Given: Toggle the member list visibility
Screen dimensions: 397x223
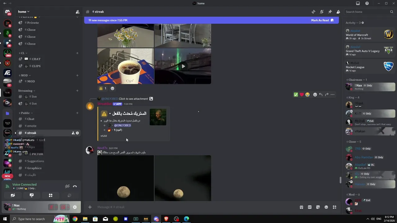Looking at the screenshot, I should [338, 12].
